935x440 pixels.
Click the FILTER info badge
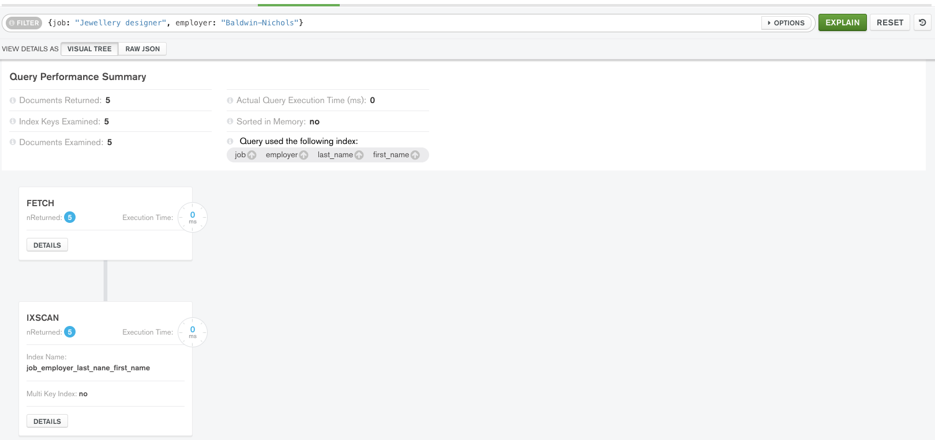tap(24, 23)
